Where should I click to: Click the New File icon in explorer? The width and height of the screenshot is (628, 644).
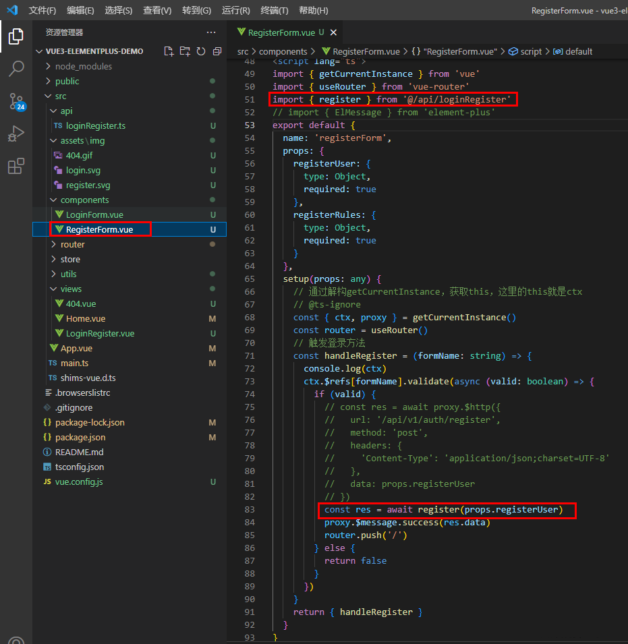click(x=169, y=51)
